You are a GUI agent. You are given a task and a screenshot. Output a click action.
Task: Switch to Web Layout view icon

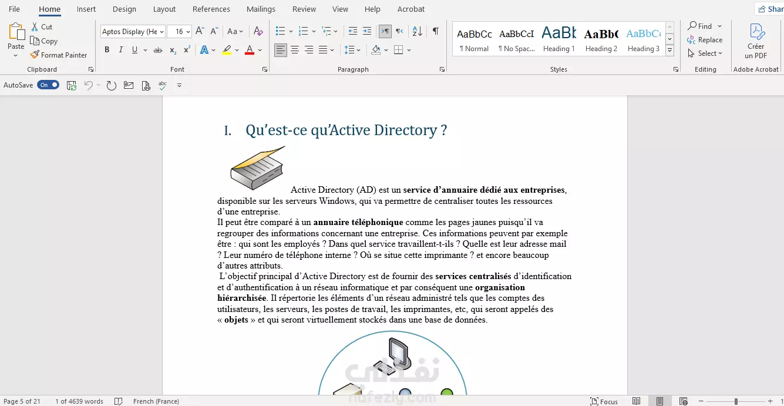click(683, 401)
